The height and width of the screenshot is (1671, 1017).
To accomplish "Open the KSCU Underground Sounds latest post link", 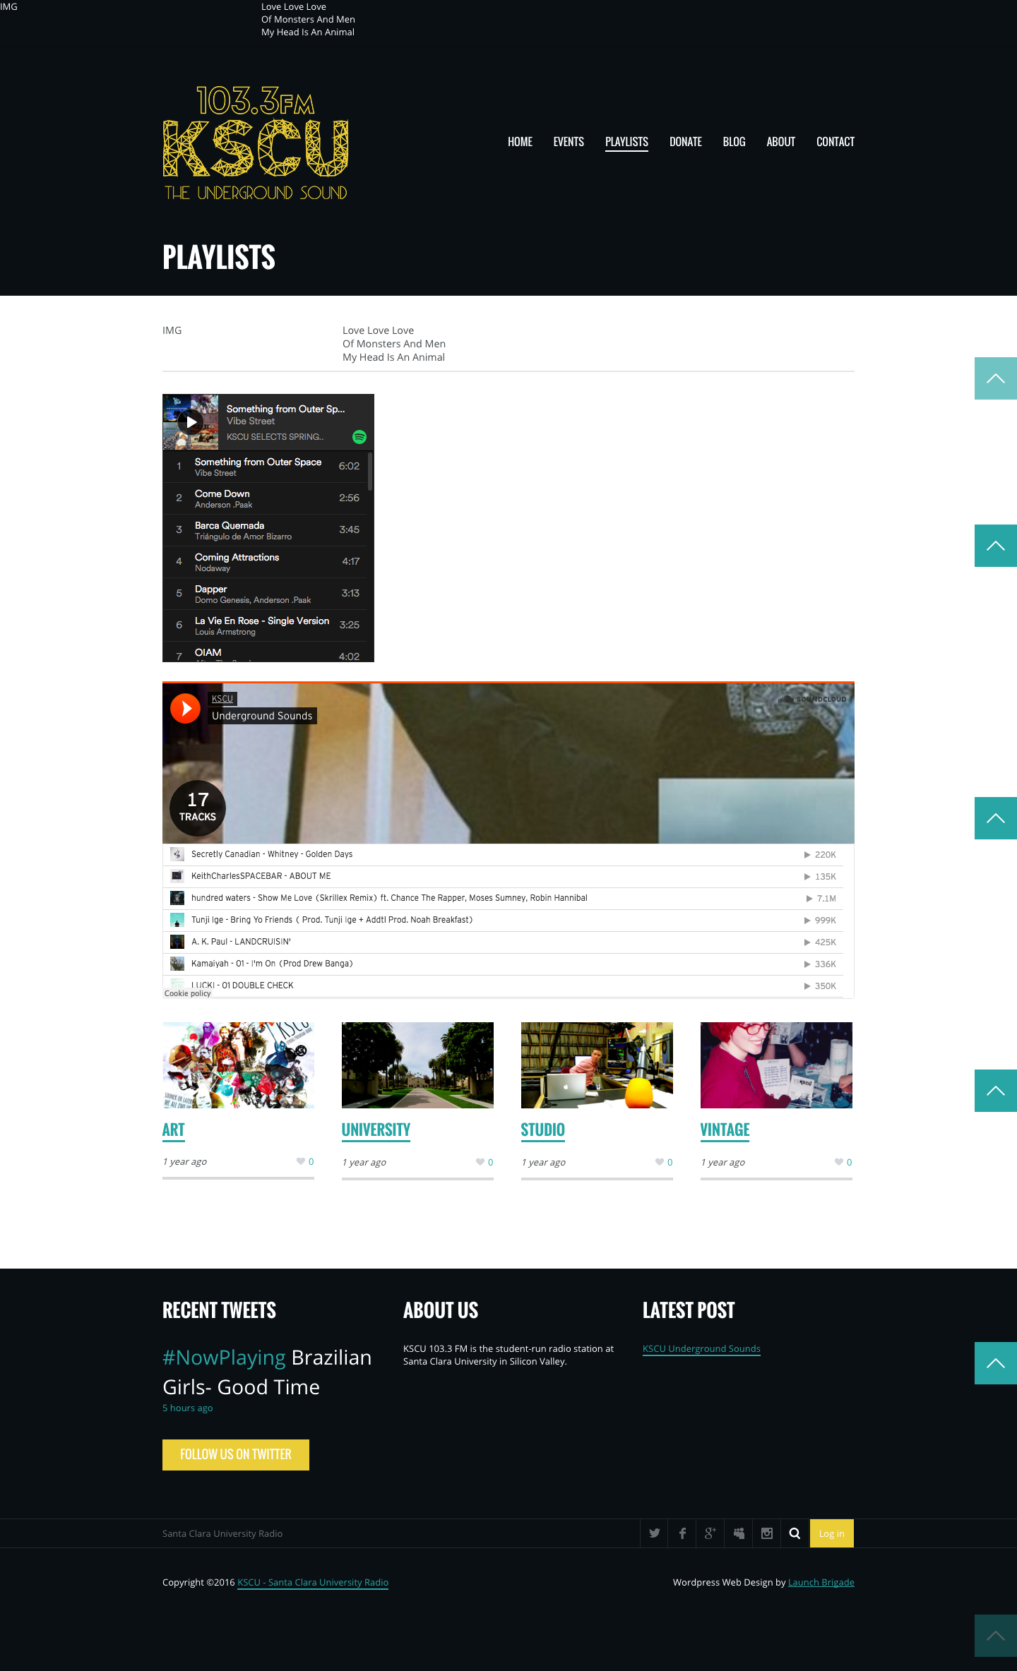I will tap(701, 1348).
